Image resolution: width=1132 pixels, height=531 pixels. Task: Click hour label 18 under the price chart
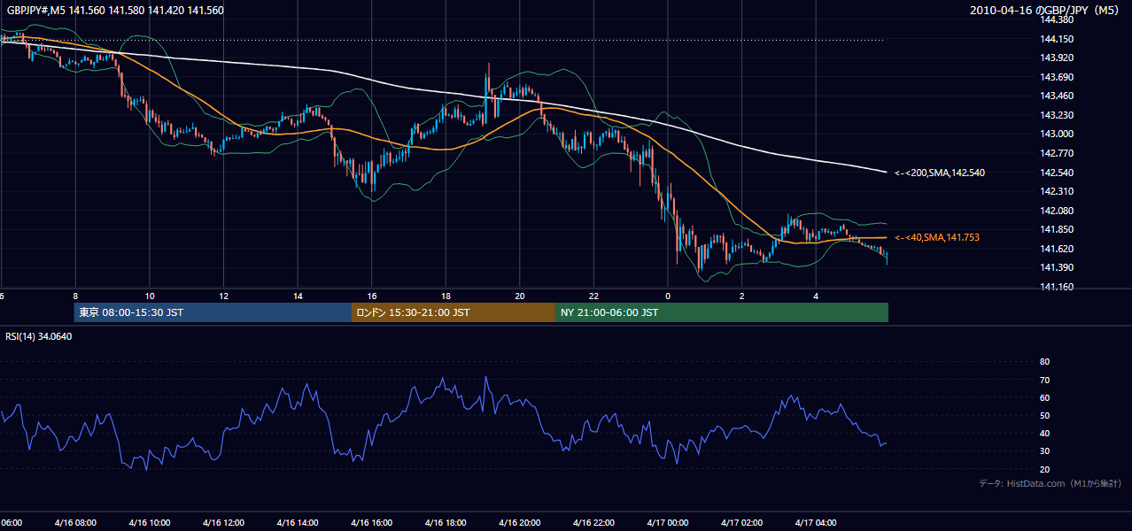(446, 296)
